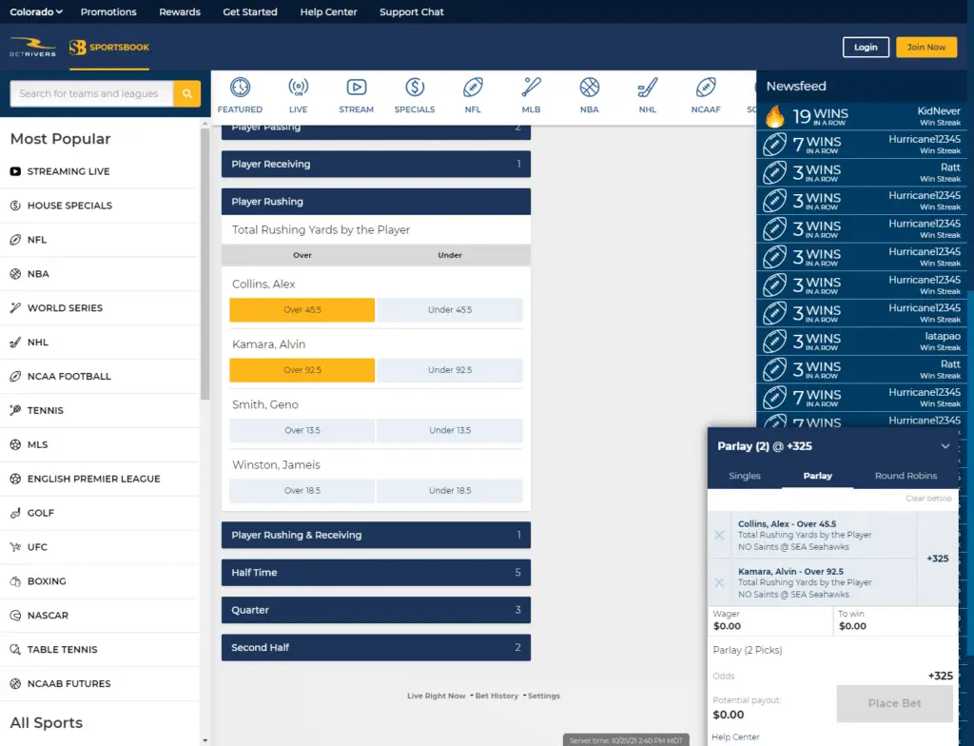Select the MLB bat icon

point(531,88)
